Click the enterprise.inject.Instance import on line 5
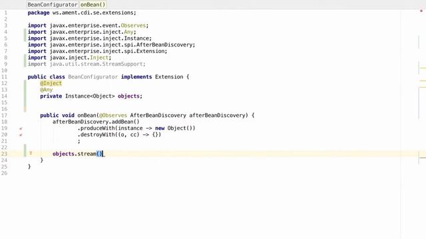Image resolution: width=426 pixels, height=239 pixels. (90, 39)
